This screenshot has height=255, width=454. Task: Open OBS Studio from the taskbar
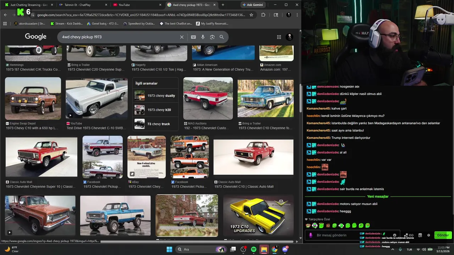coord(243,249)
